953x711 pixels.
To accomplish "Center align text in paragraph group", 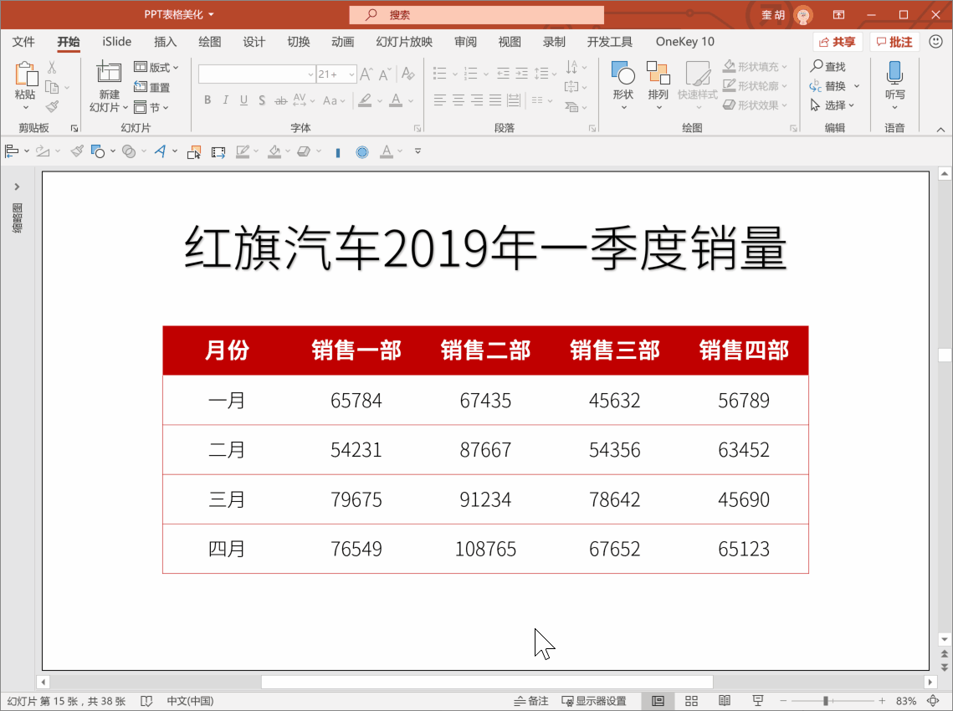I will point(459,100).
